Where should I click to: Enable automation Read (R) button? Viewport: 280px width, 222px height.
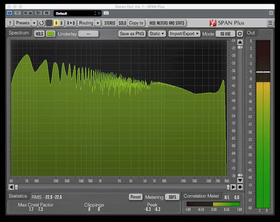(x=26, y=13)
